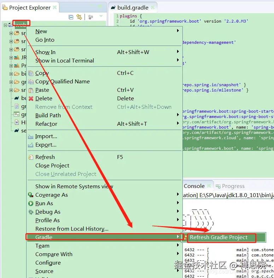Open the Gradle submenu entry
This screenshot has width=274, height=278.
[105, 237]
